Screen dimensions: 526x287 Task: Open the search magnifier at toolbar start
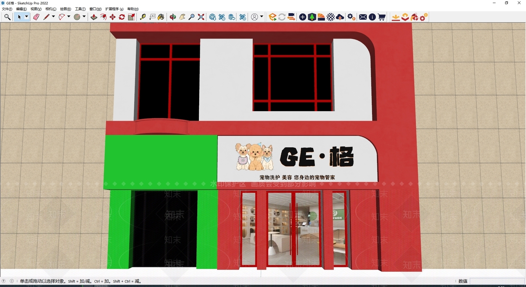point(7,17)
